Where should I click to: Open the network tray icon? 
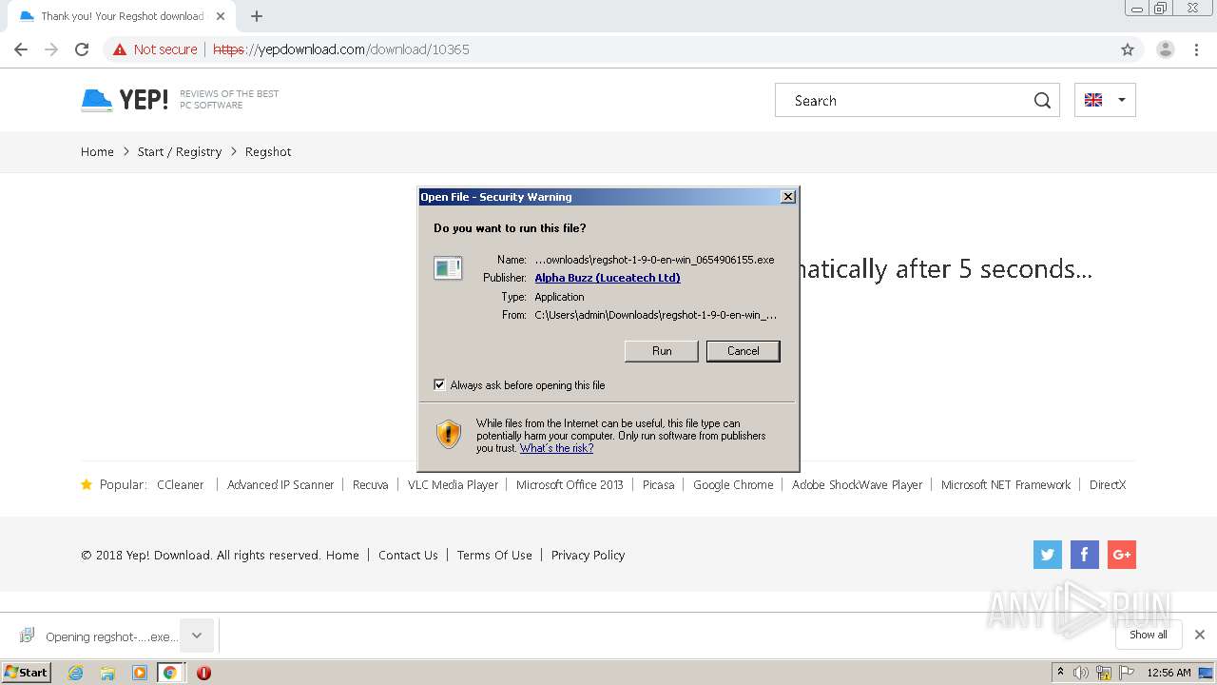pos(1104,673)
